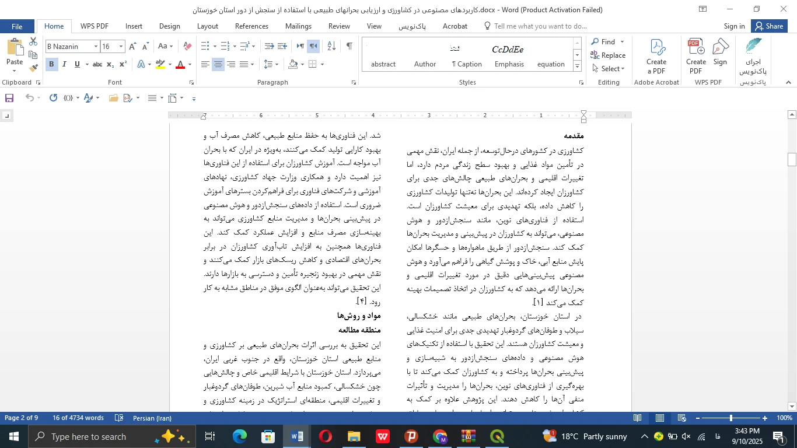Click the Format Painter brush icon

tap(33, 67)
